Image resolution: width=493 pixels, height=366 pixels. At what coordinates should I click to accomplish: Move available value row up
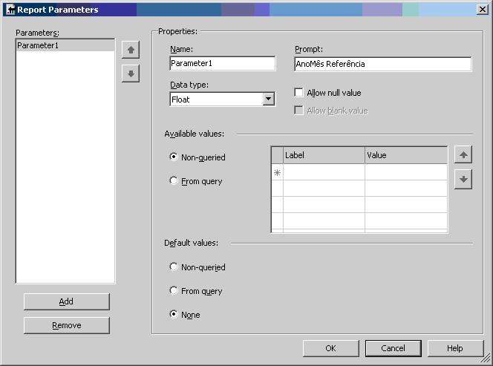(463, 155)
